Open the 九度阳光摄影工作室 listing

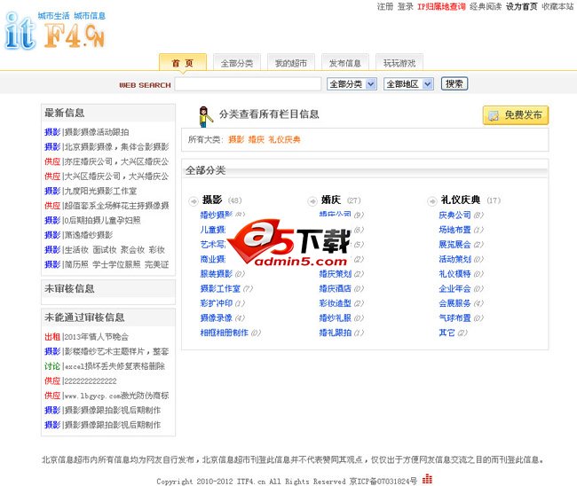point(100,191)
